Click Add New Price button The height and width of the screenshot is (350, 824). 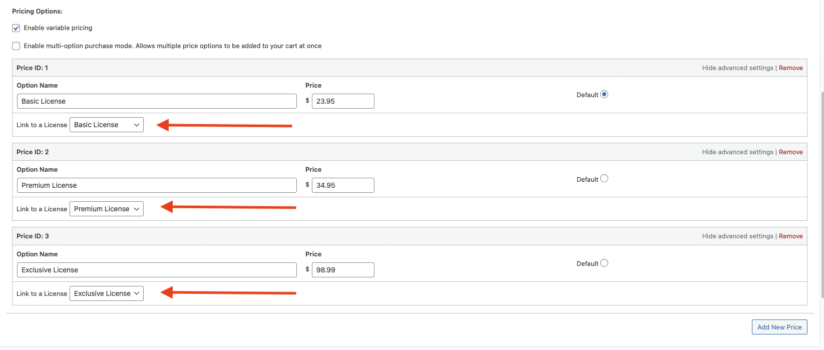click(779, 327)
